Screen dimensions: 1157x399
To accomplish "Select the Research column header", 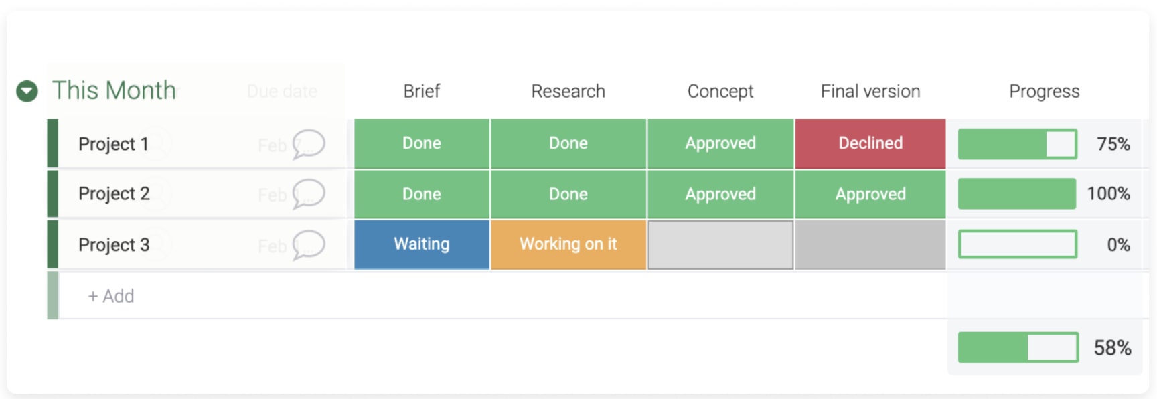I will point(568,91).
